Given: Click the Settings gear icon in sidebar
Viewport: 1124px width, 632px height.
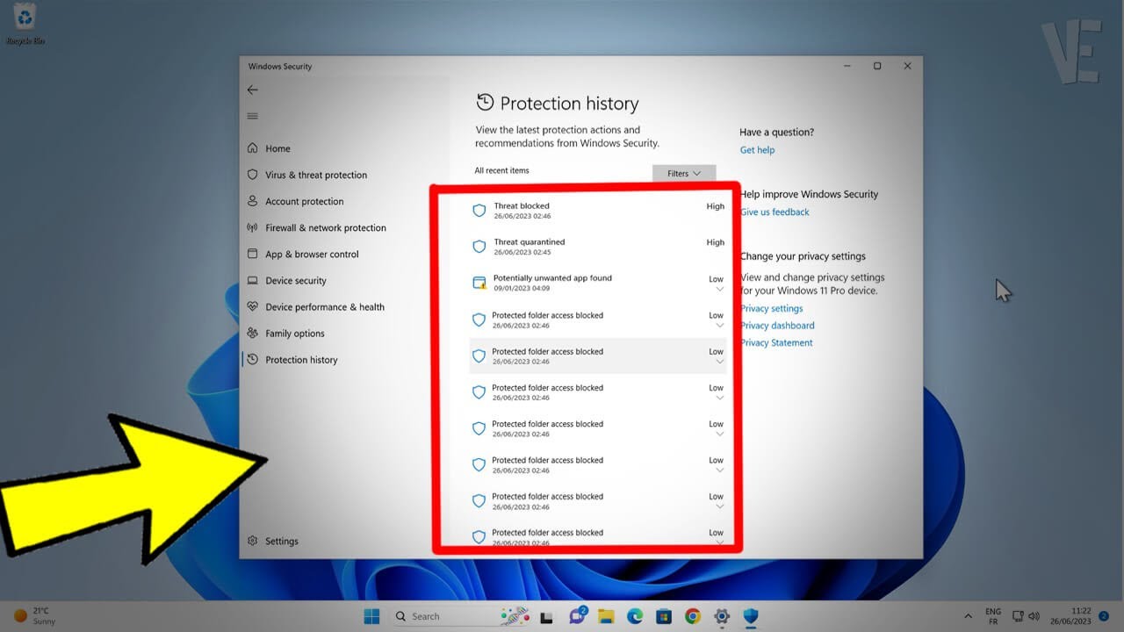Looking at the screenshot, I should click(x=253, y=541).
